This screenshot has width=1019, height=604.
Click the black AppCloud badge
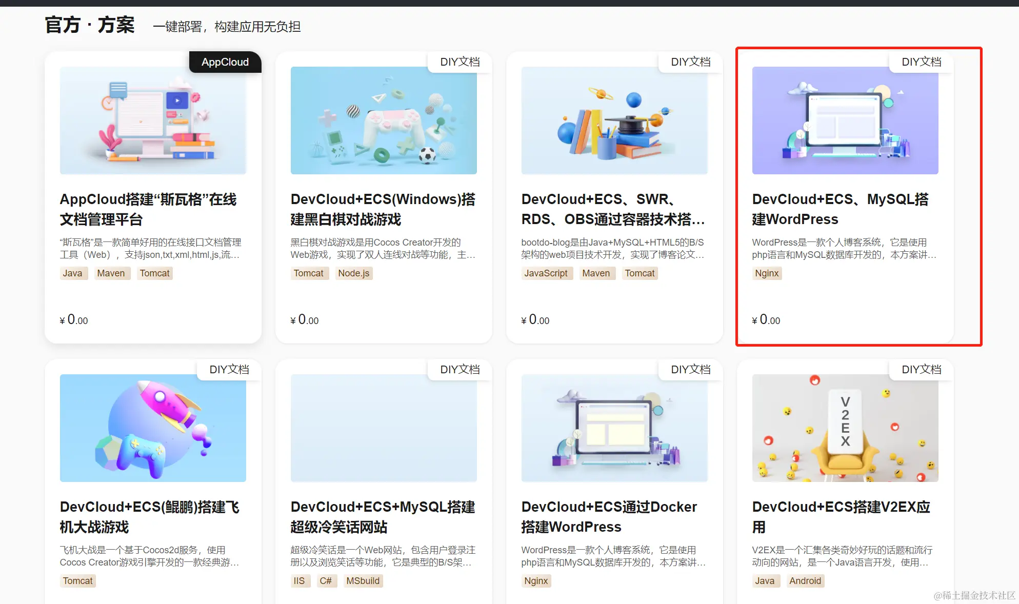point(225,62)
